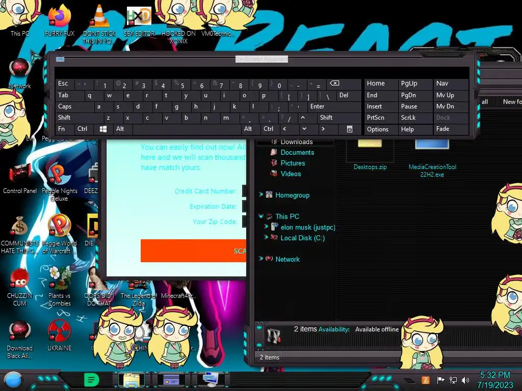Open Peggle Nights Deluxe shortcut

click(x=59, y=182)
